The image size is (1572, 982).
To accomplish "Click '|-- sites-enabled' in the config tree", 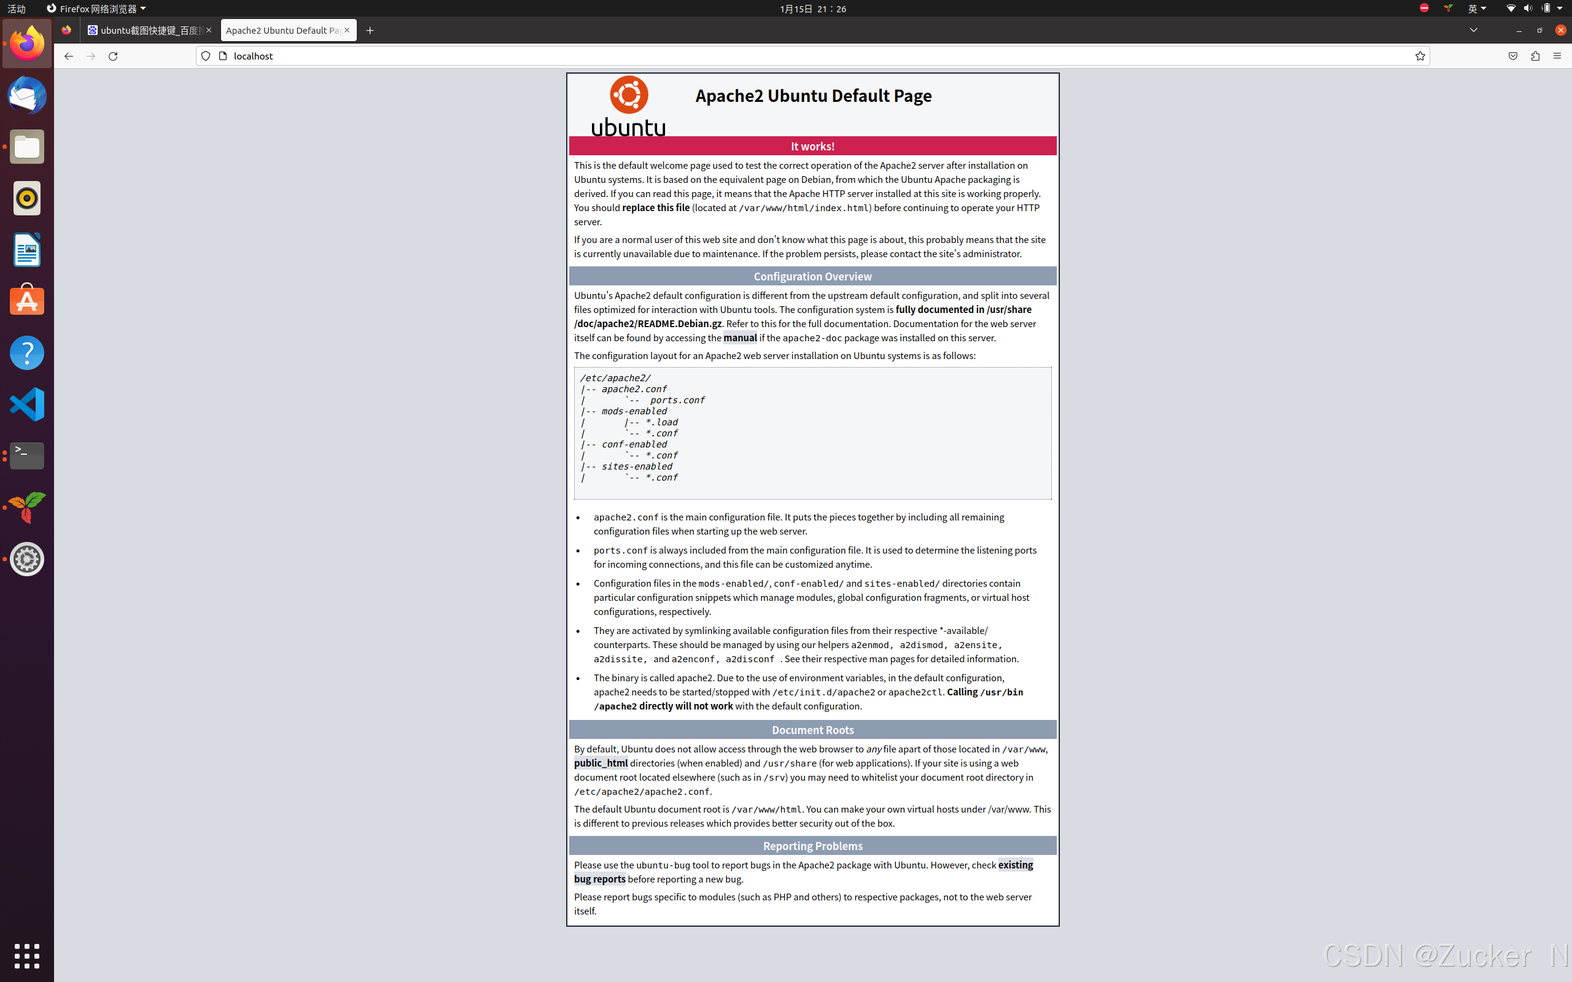I will tap(626, 466).
